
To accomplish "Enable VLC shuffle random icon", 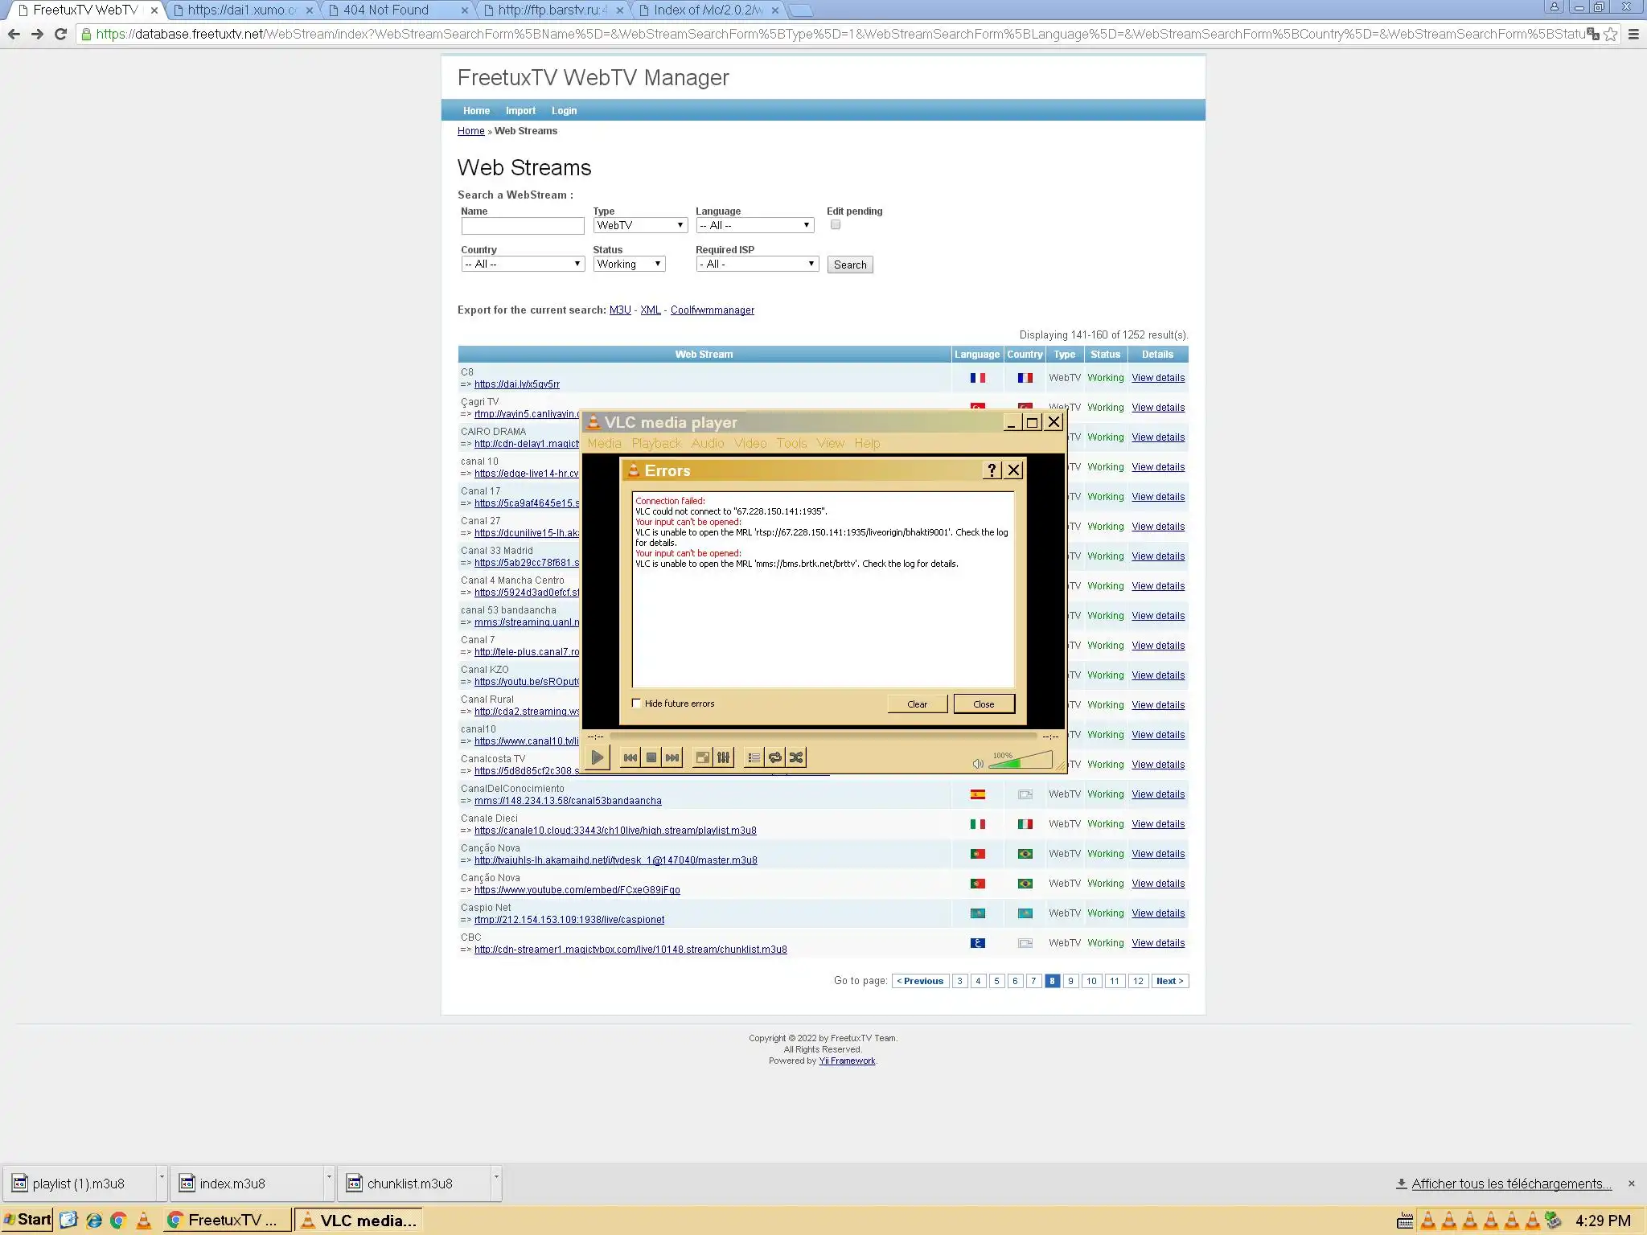I will pos(795,757).
